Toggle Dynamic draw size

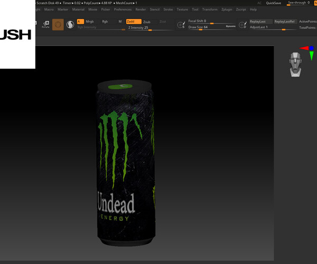(231, 26)
